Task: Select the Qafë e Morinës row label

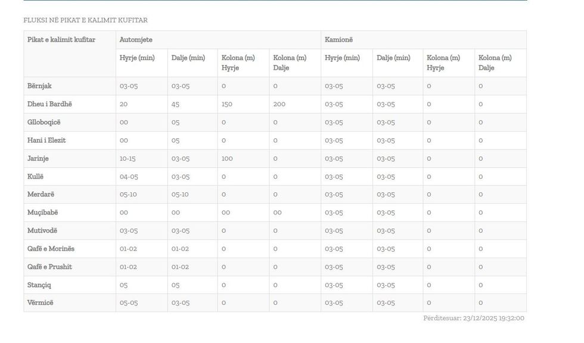Action: [x=51, y=249]
